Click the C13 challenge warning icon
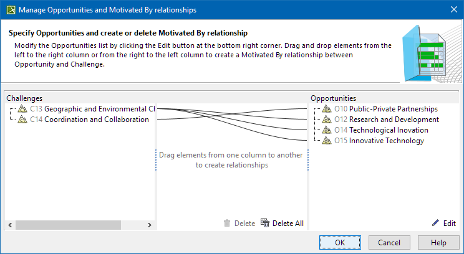The width and height of the screenshot is (464, 254). (x=22, y=109)
